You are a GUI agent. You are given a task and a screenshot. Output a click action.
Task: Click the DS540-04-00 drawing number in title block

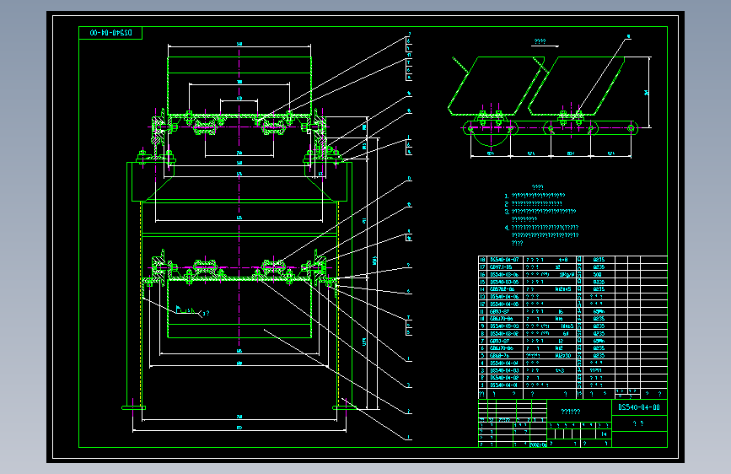639,407
